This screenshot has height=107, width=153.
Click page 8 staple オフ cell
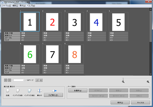74,70
